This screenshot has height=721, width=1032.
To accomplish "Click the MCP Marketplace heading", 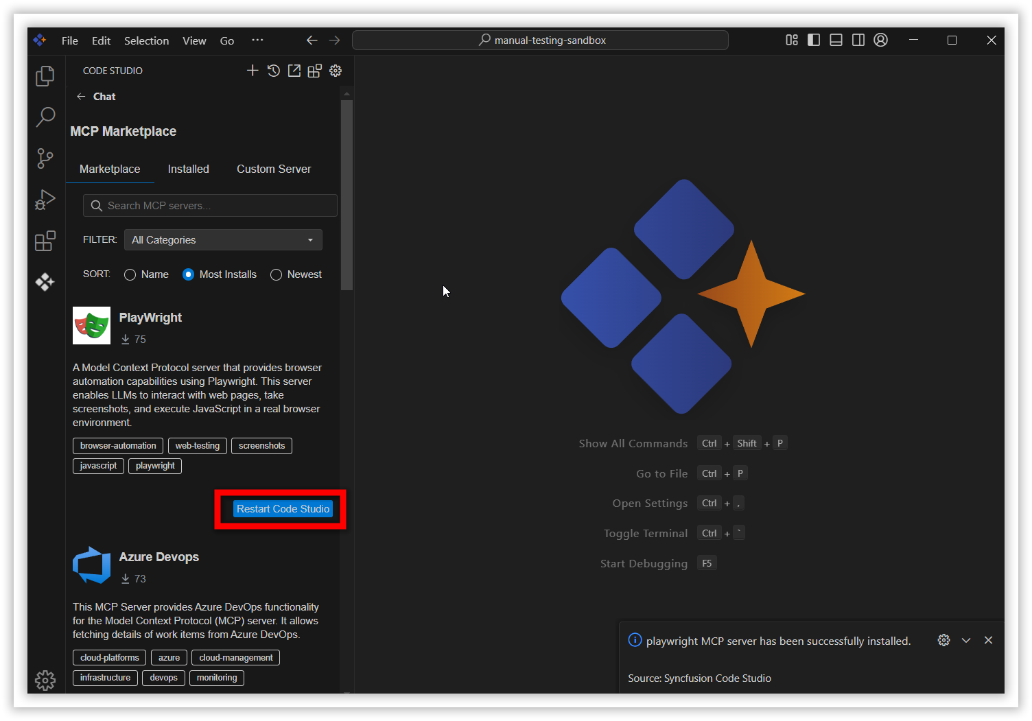I will (x=124, y=132).
